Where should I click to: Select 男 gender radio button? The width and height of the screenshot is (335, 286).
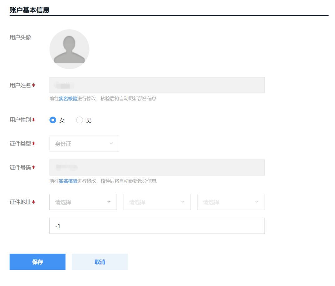pos(80,120)
